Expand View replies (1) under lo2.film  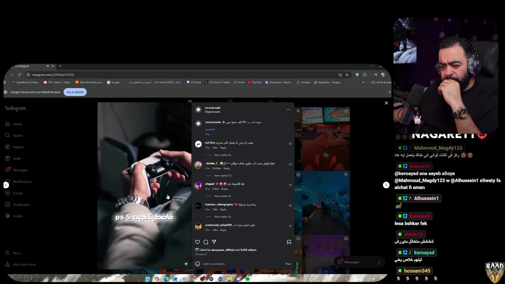point(223,155)
